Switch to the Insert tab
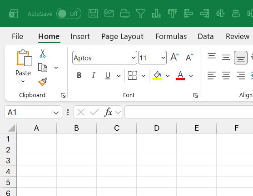The width and height of the screenshot is (253, 196). pos(80,36)
